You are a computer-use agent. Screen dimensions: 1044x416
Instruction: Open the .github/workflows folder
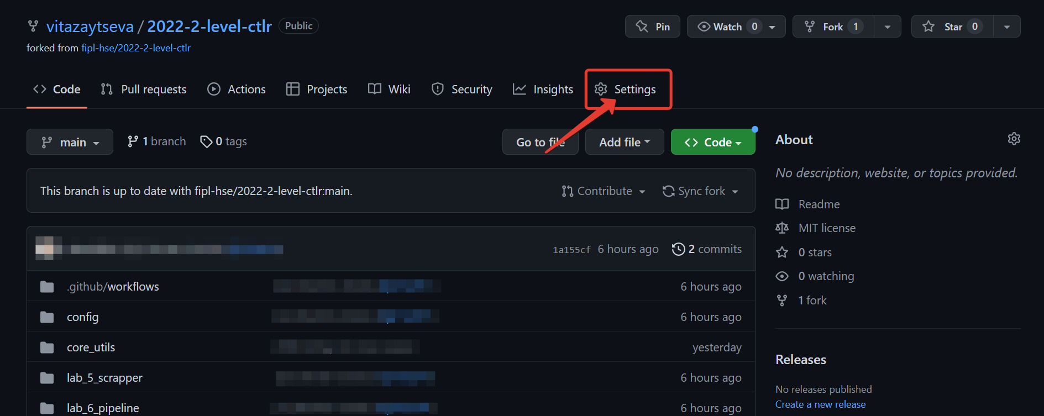coord(113,287)
